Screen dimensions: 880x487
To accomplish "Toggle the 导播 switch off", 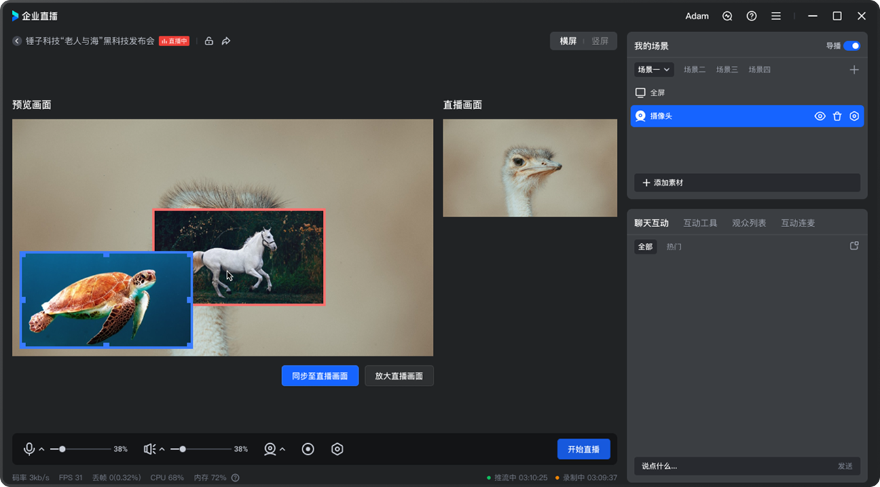I will click(x=851, y=46).
